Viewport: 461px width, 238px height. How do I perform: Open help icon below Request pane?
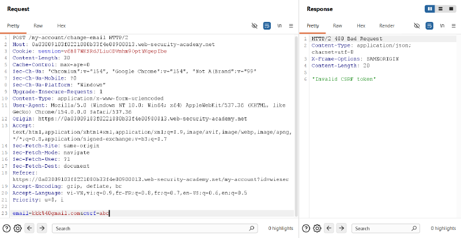click(x=6, y=228)
